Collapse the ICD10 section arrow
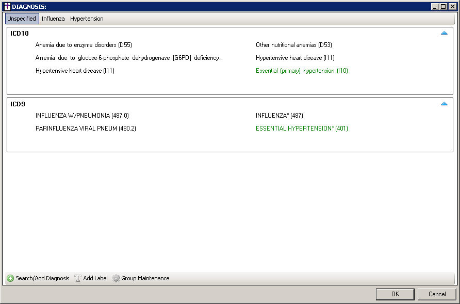The height and width of the screenshot is (304, 460). click(x=444, y=33)
